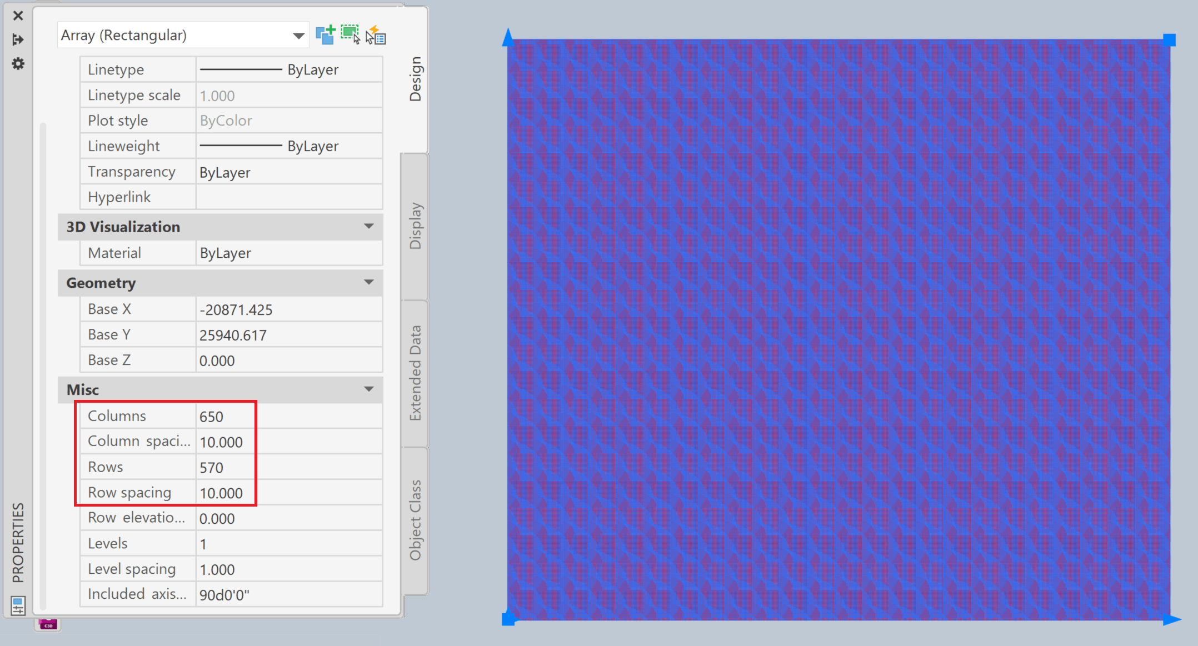Collapse the Misc section
1198x646 pixels.
[x=368, y=389]
